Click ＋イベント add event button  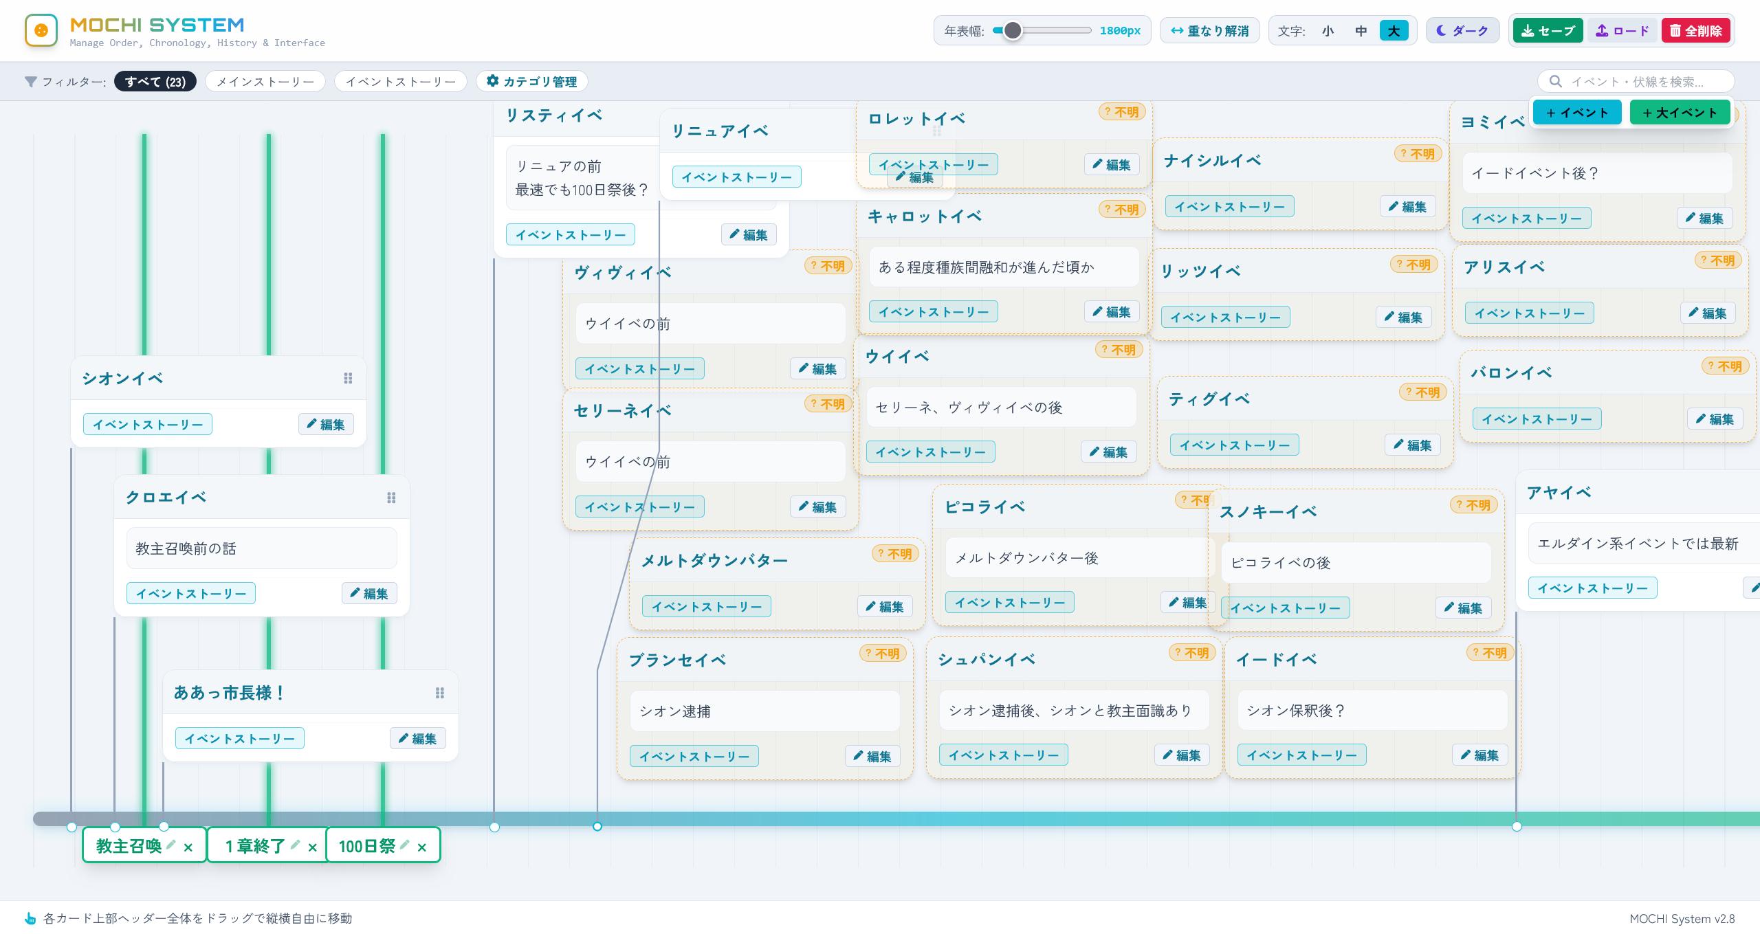coord(1577,113)
